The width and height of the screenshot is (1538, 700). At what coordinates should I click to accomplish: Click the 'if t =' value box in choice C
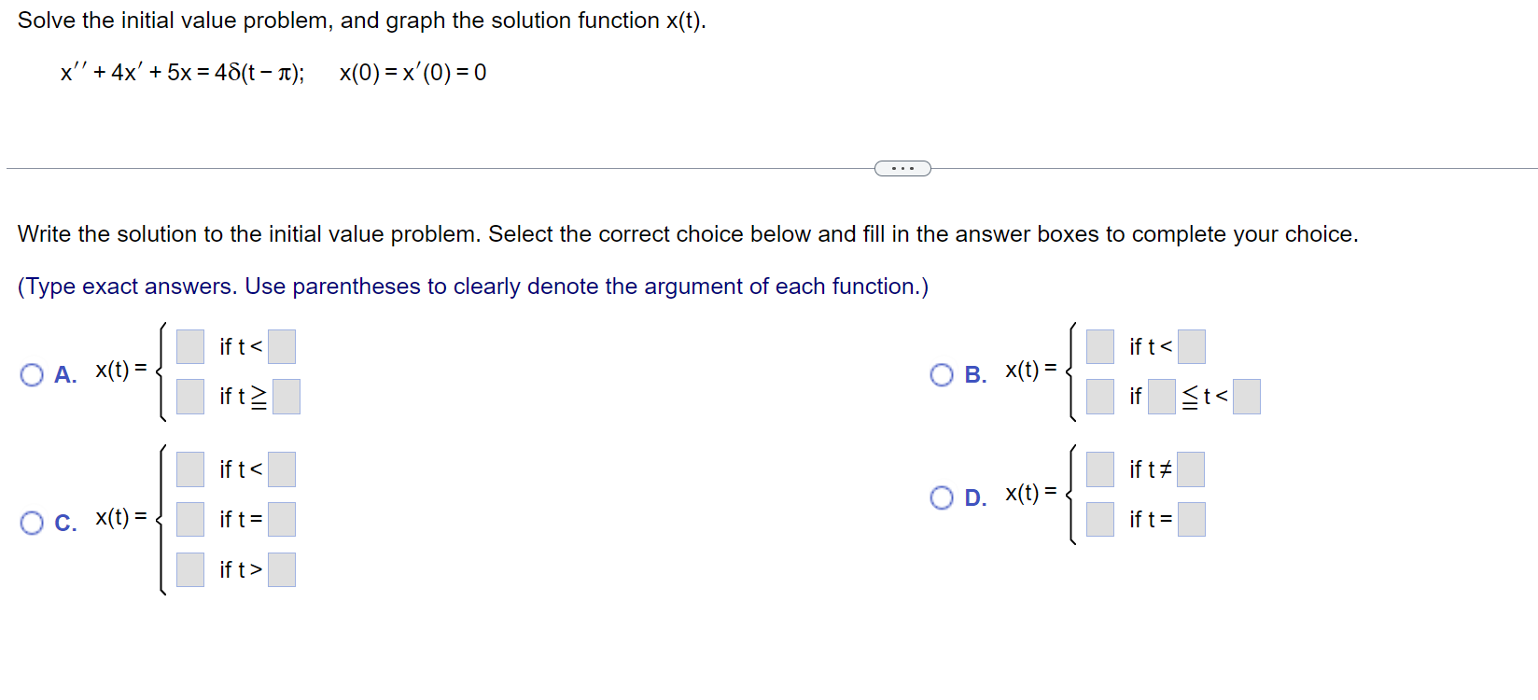tap(282, 519)
